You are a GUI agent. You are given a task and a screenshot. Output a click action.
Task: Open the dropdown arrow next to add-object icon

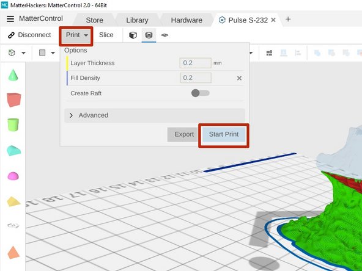[x=23, y=53]
